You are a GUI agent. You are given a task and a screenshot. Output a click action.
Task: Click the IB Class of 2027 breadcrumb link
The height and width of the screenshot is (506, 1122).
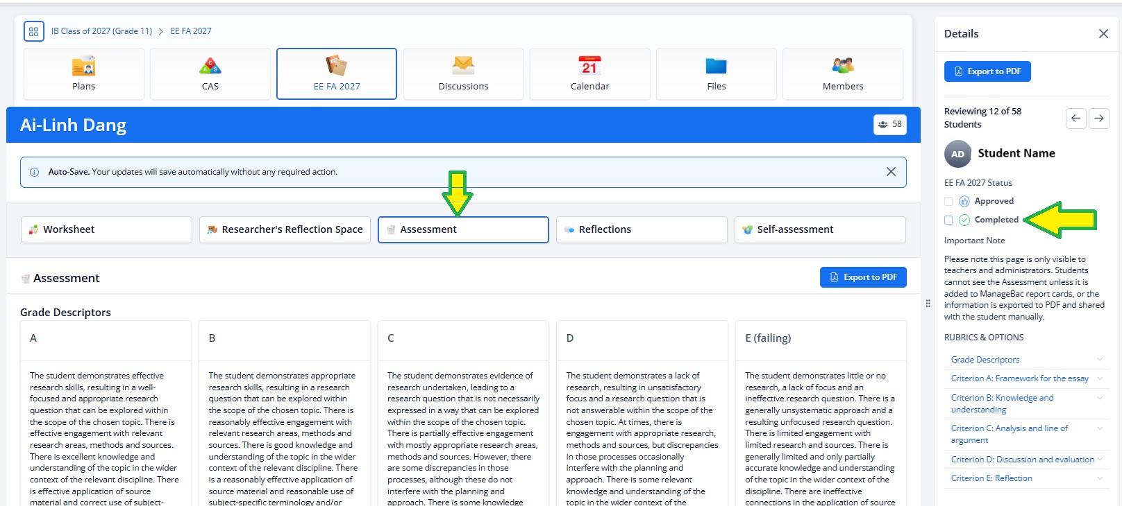pyautogui.click(x=101, y=31)
